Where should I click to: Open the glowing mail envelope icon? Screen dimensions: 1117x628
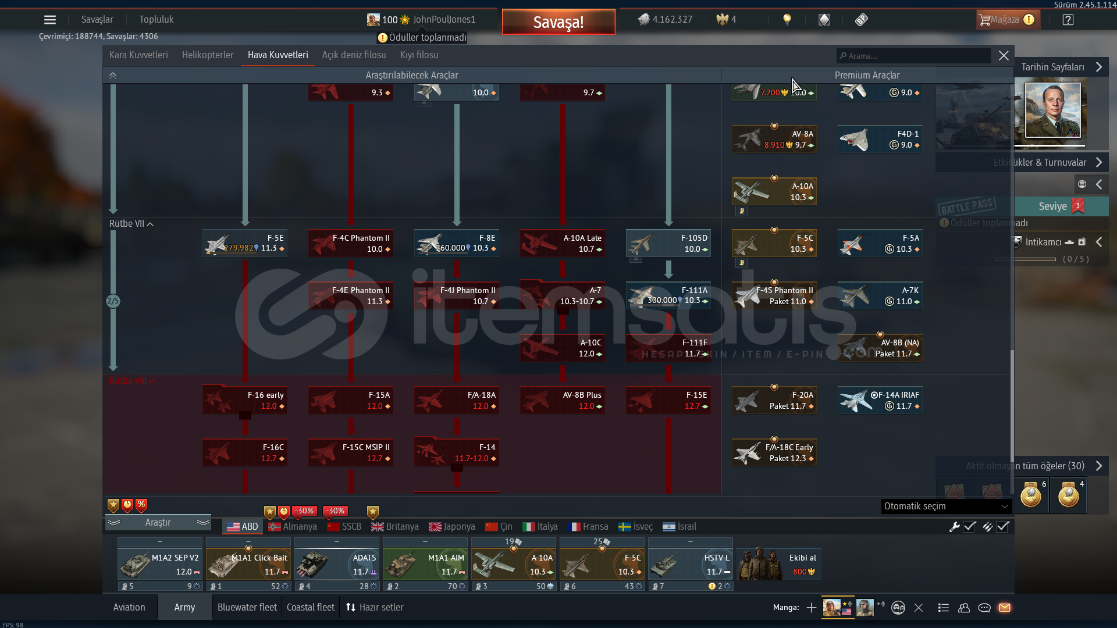point(1005,608)
